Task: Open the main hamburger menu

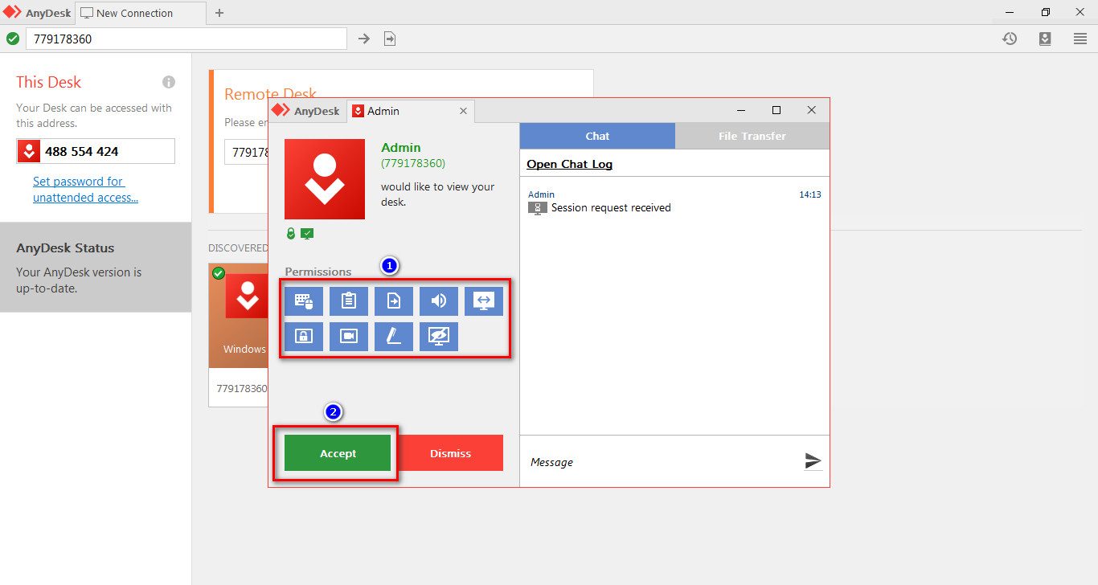Action: point(1080,39)
